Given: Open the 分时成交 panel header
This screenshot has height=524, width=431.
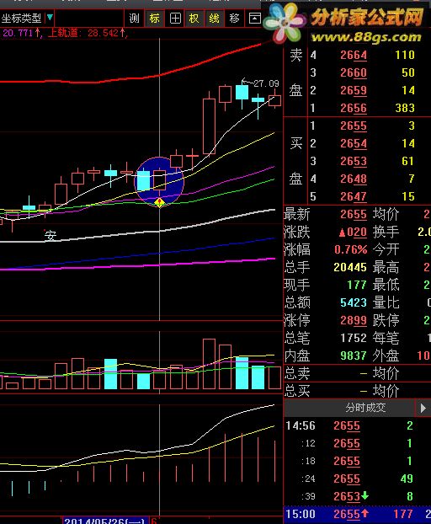Looking at the screenshot, I should [349, 408].
